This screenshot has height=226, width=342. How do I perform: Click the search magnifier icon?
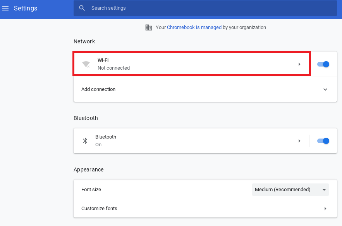point(82,8)
